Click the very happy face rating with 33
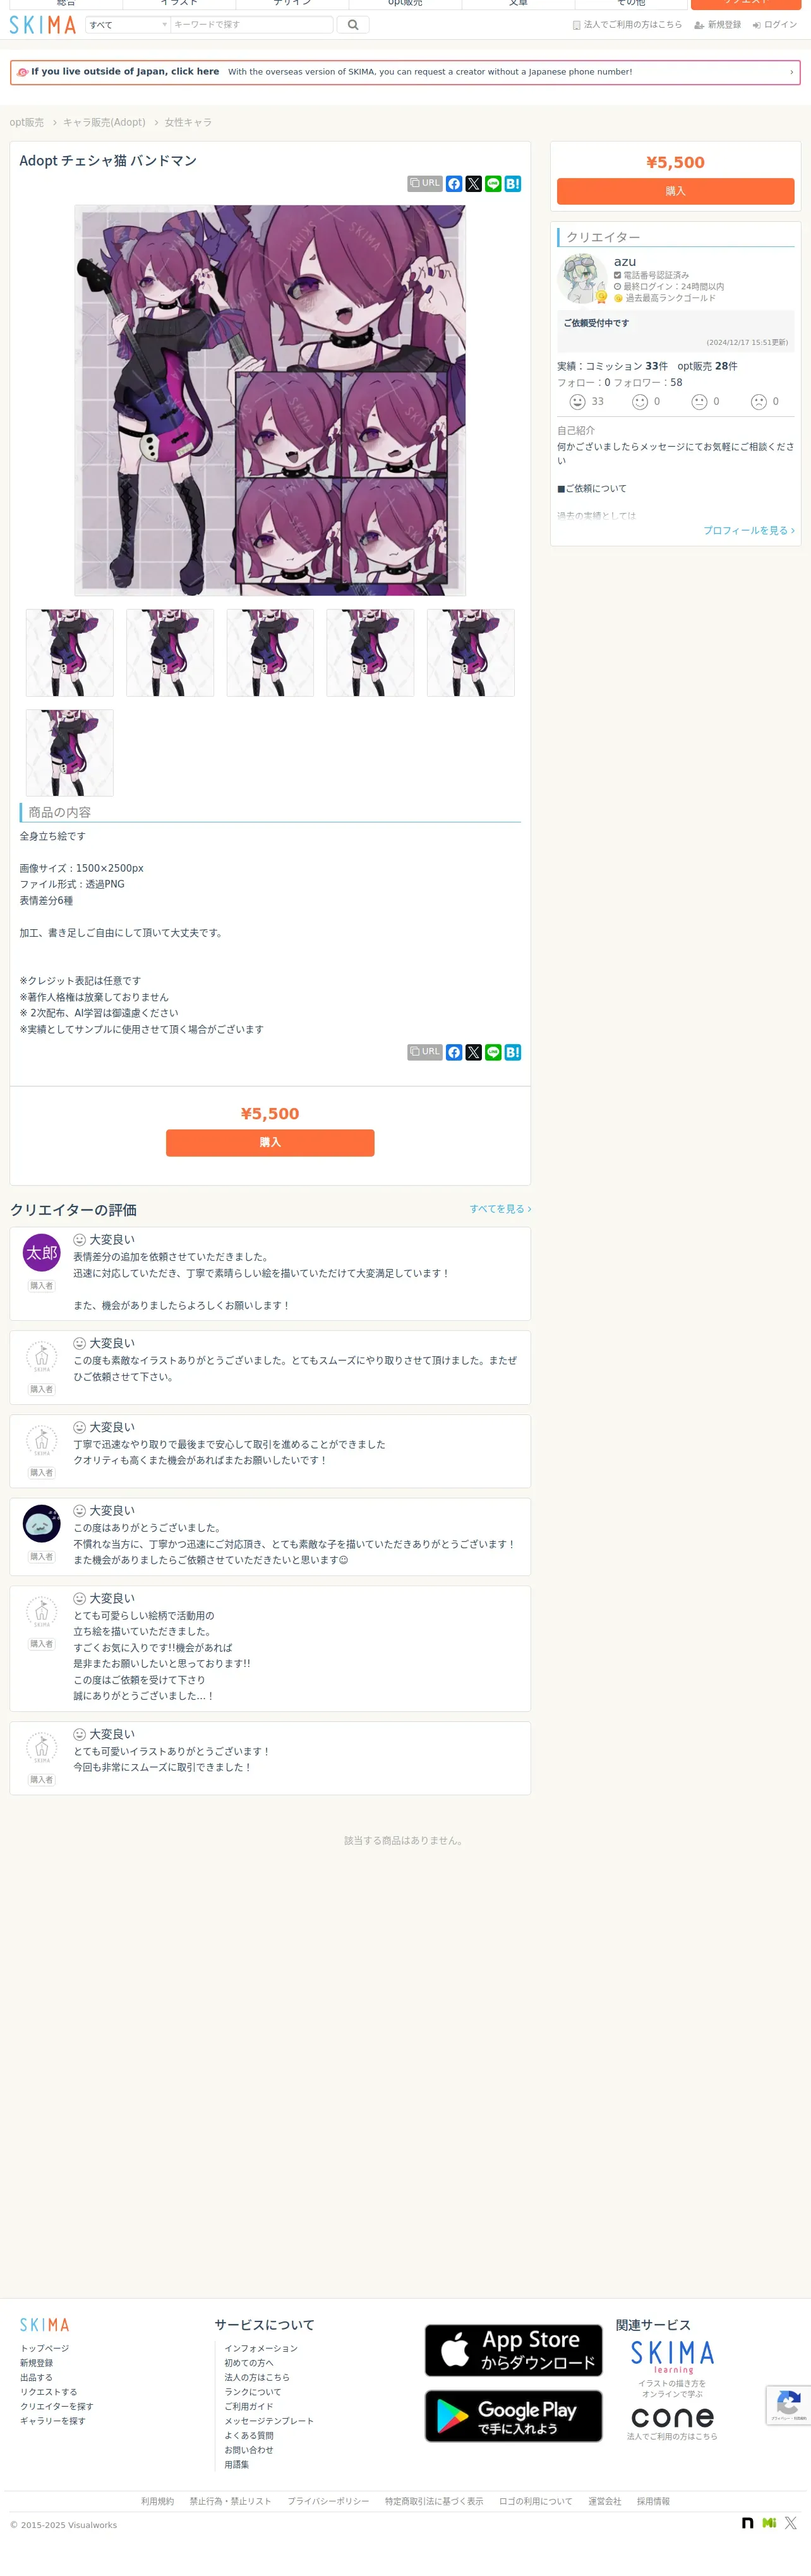This screenshot has height=2576, width=811. point(577,402)
